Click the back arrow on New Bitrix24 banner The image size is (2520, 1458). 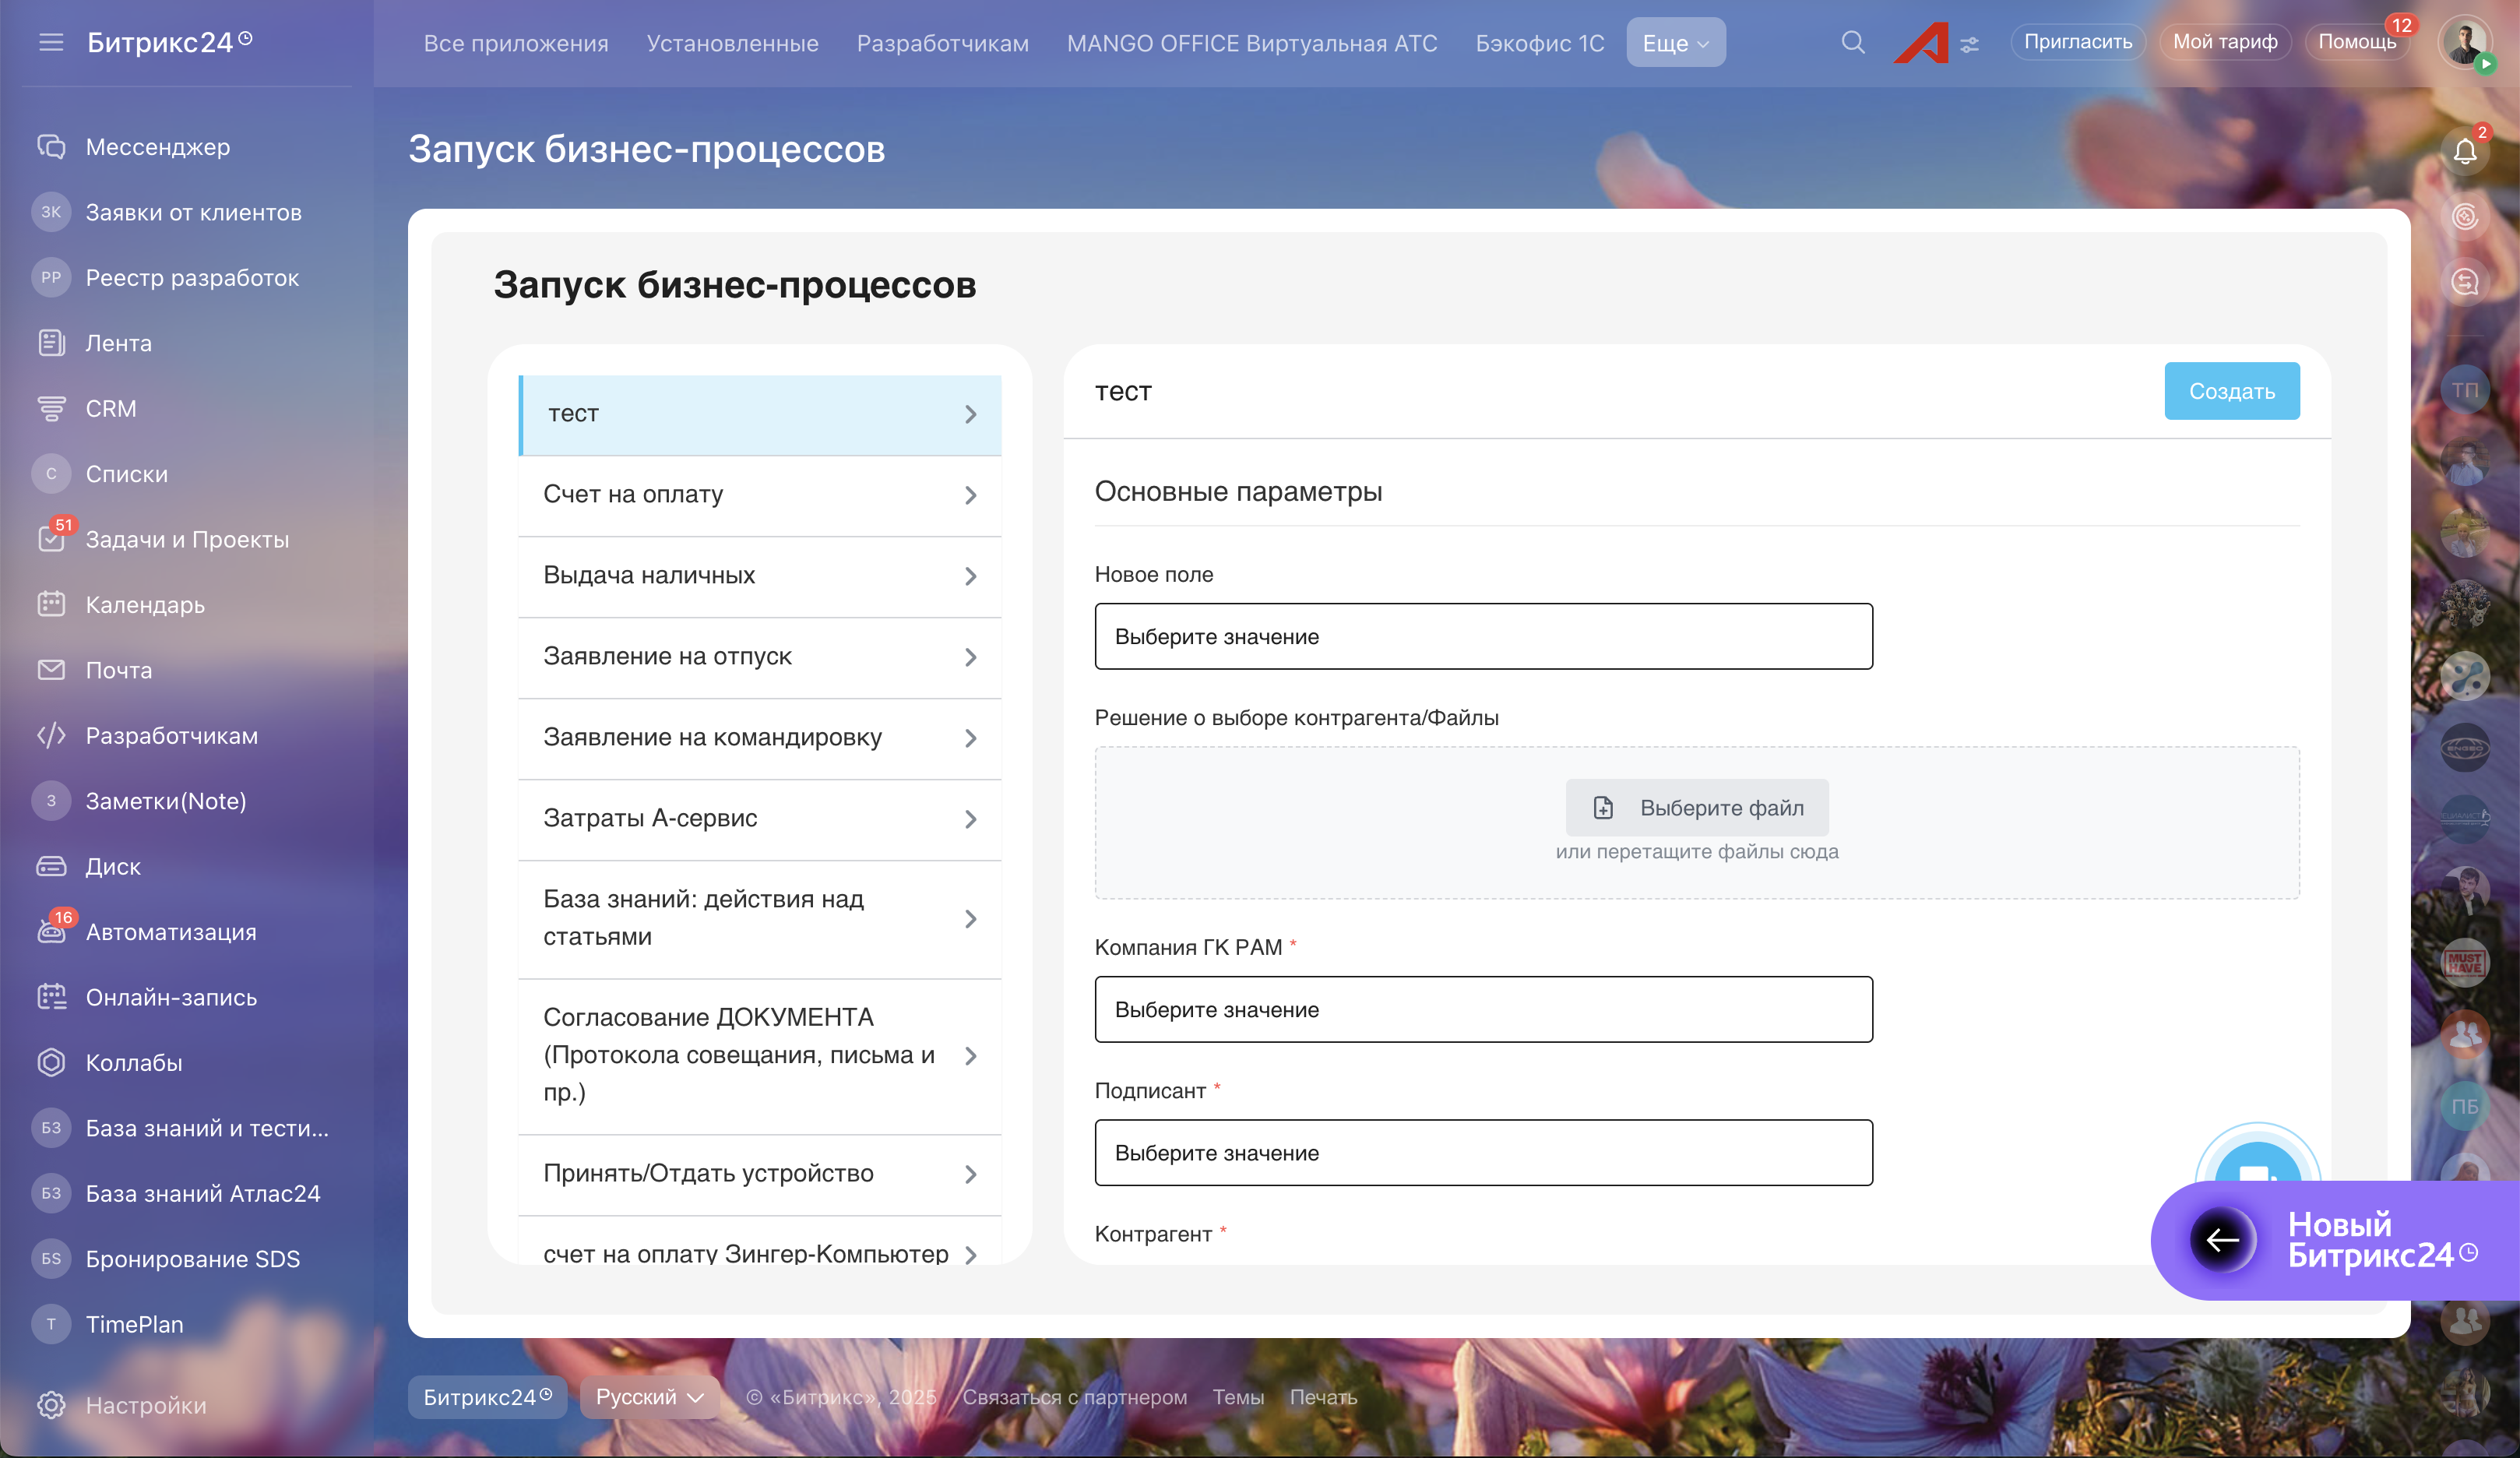pyautogui.click(x=2222, y=1240)
